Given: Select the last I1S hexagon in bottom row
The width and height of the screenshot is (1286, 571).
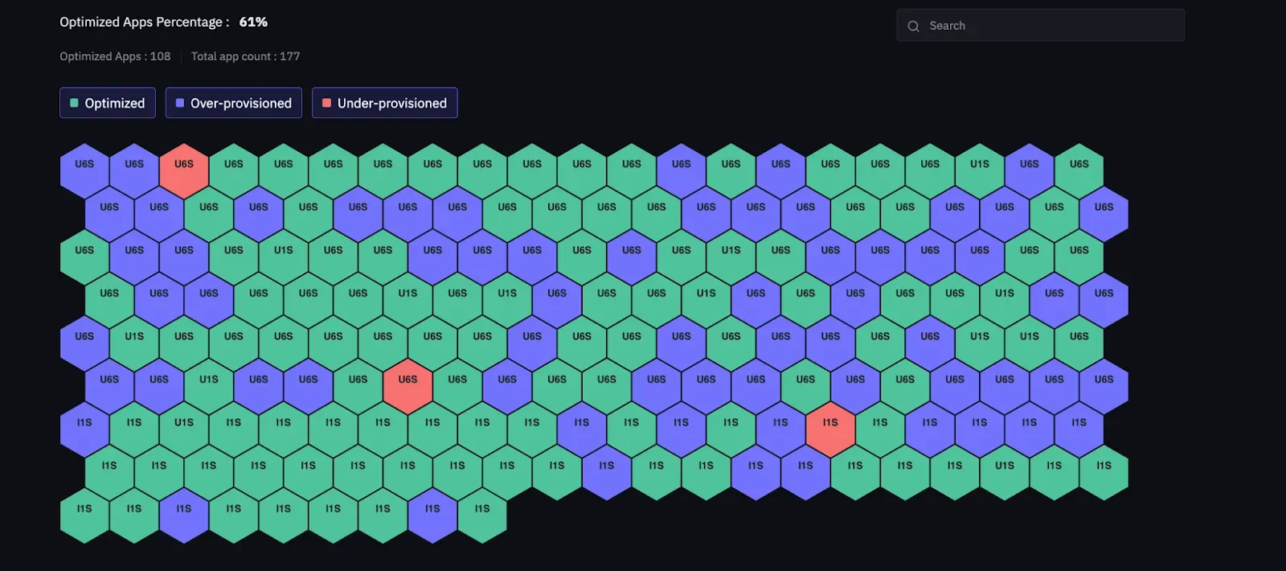Looking at the screenshot, I should [x=482, y=516].
